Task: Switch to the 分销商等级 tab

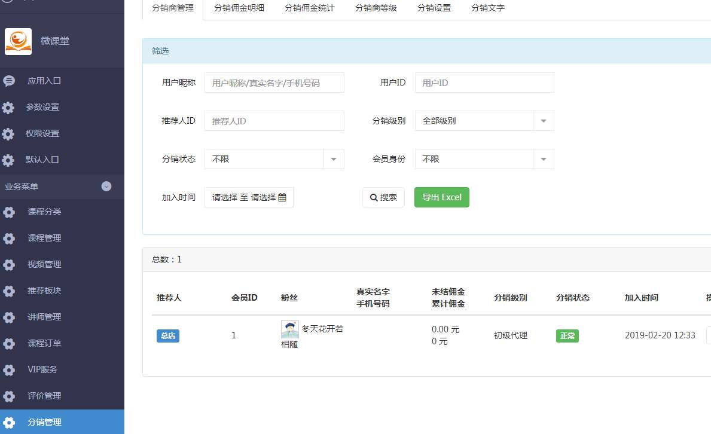Action: (x=376, y=8)
